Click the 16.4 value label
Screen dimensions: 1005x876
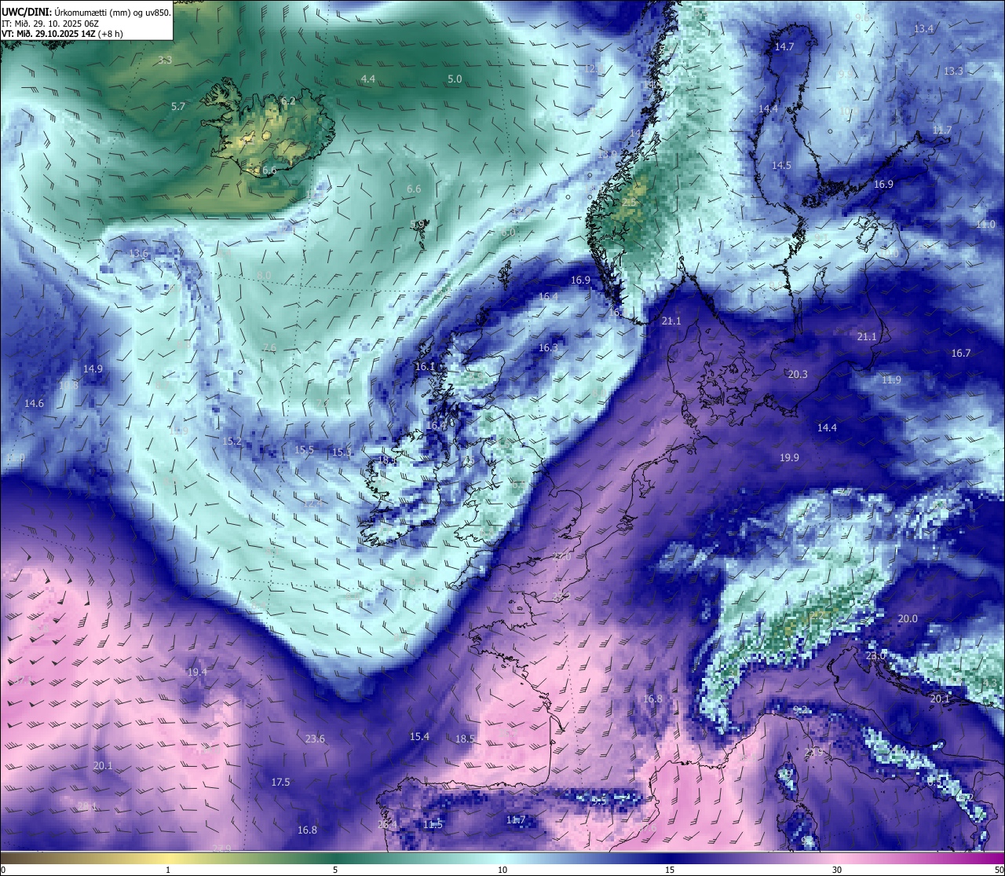point(548,296)
